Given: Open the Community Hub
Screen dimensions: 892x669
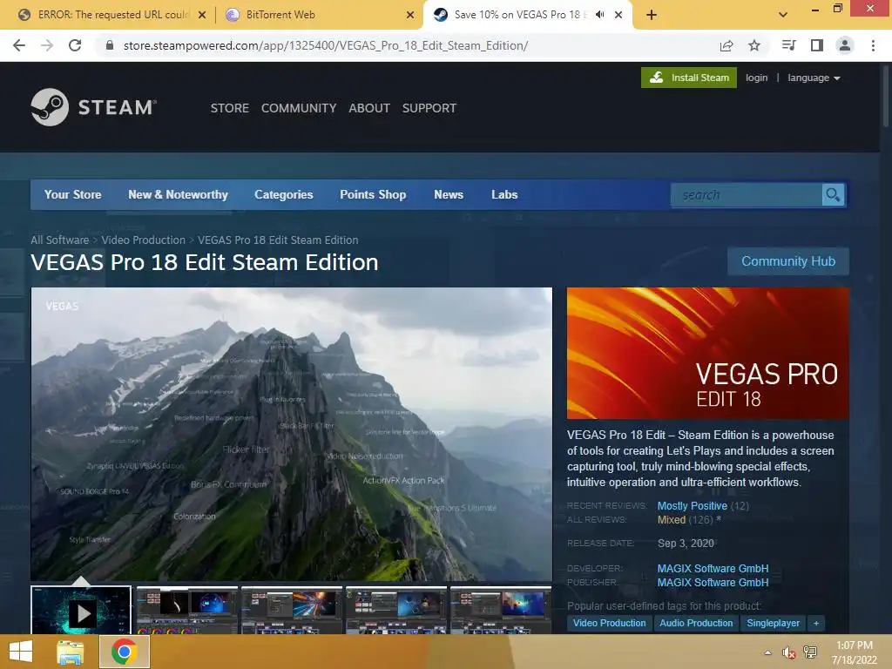Looking at the screenshot, I should click(788, 261).
